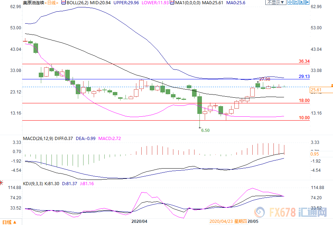The width and height of the screenshot is (333, 225).
Task: Click the 2020/04/23 date marker on time axis
Action: point(221,221)
